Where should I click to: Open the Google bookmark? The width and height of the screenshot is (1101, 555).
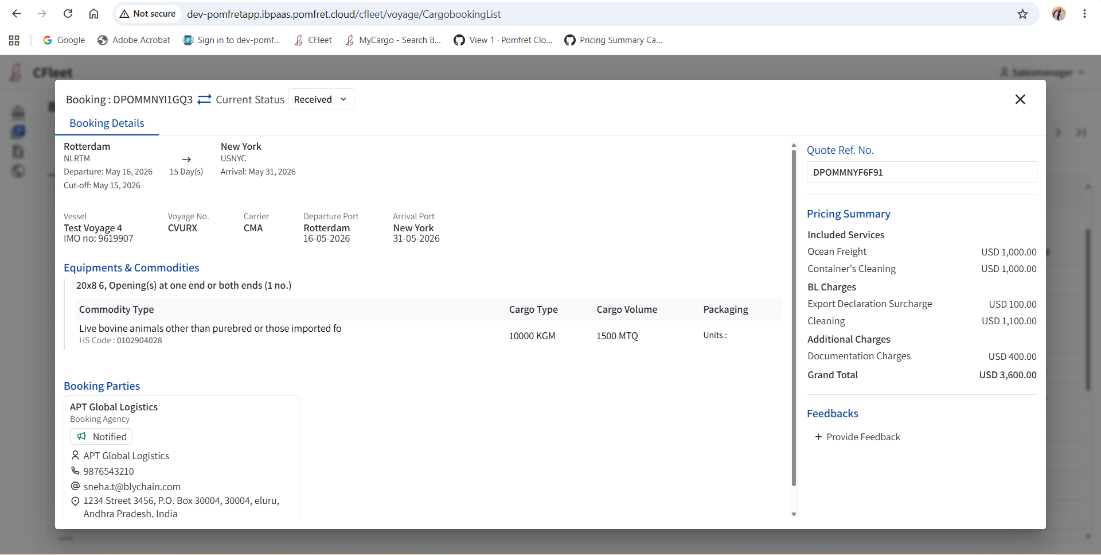[64, 40]
